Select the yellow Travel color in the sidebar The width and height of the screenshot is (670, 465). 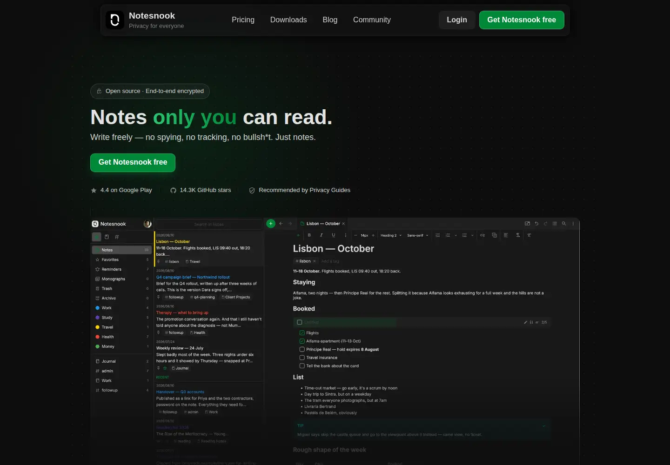pyautogui.click(x=121, y=327)
